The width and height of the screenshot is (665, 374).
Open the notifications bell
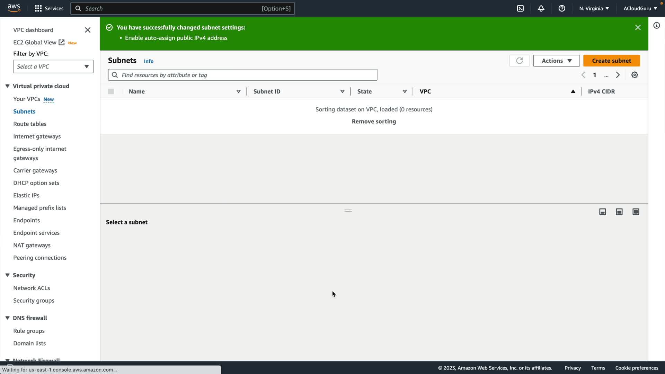[x=541, y=8]
